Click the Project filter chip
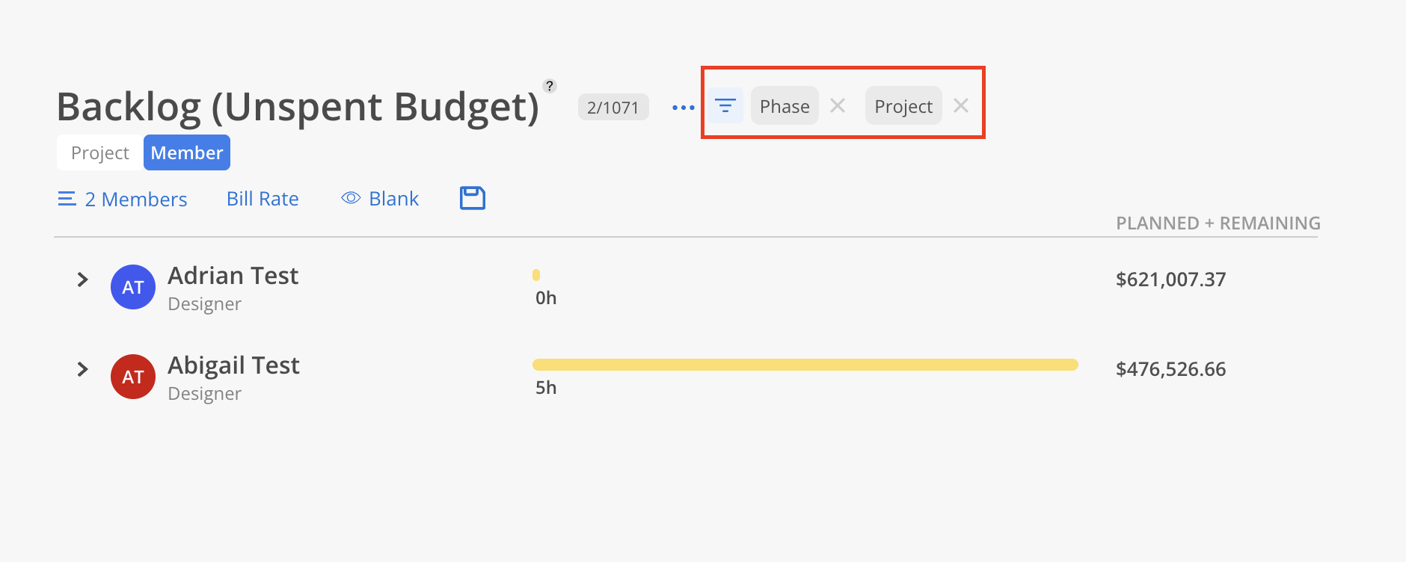Screen dimensions: 1406x562 (x=903, y=106)
